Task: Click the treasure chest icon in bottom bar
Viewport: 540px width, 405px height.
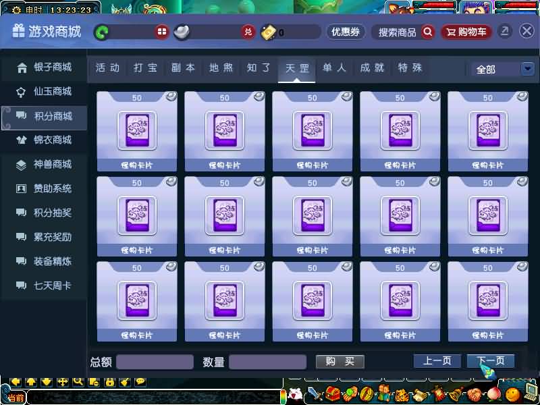Action: pos(331,394)
